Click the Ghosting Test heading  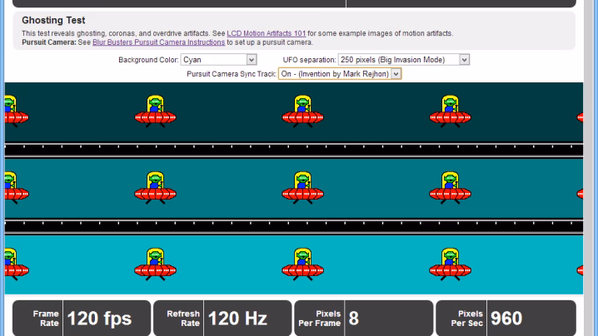click(53, 20)
